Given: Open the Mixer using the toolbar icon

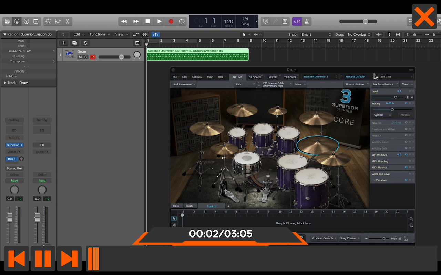Looking at the screenshot, I should pyautogui.click(x=58, y=21).
